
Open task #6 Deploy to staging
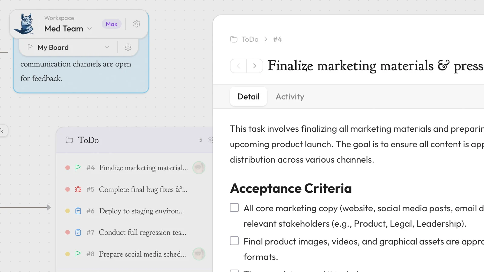click(141, 211)
